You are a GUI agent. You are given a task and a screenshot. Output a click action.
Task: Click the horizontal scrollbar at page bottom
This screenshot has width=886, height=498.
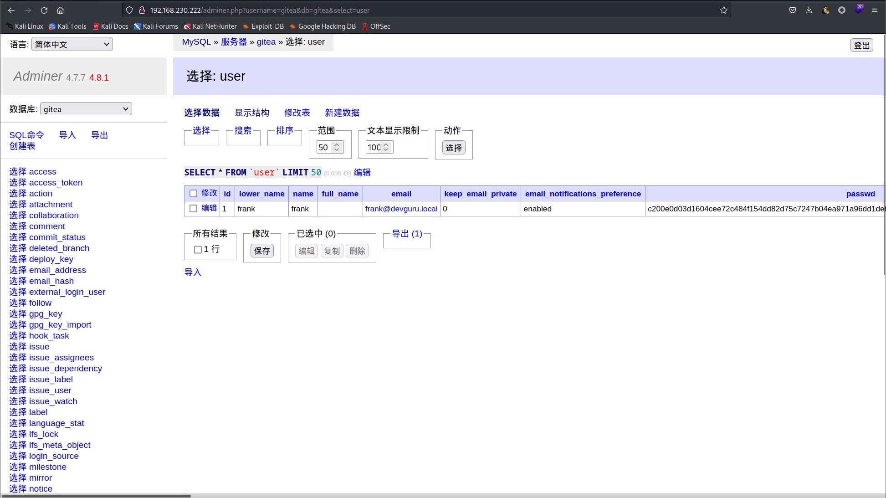(96, 496)
